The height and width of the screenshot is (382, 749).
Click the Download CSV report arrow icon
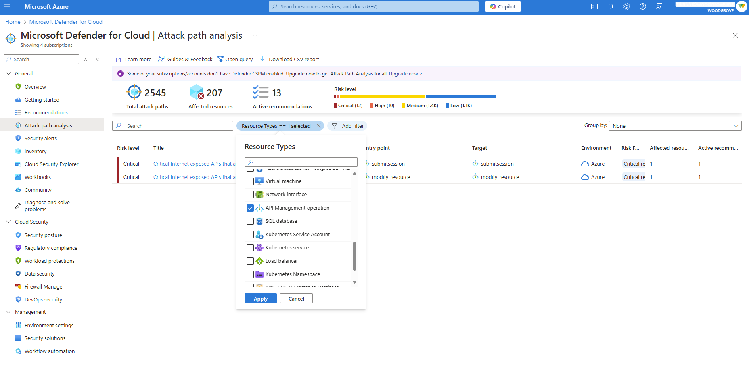(262, 59)
